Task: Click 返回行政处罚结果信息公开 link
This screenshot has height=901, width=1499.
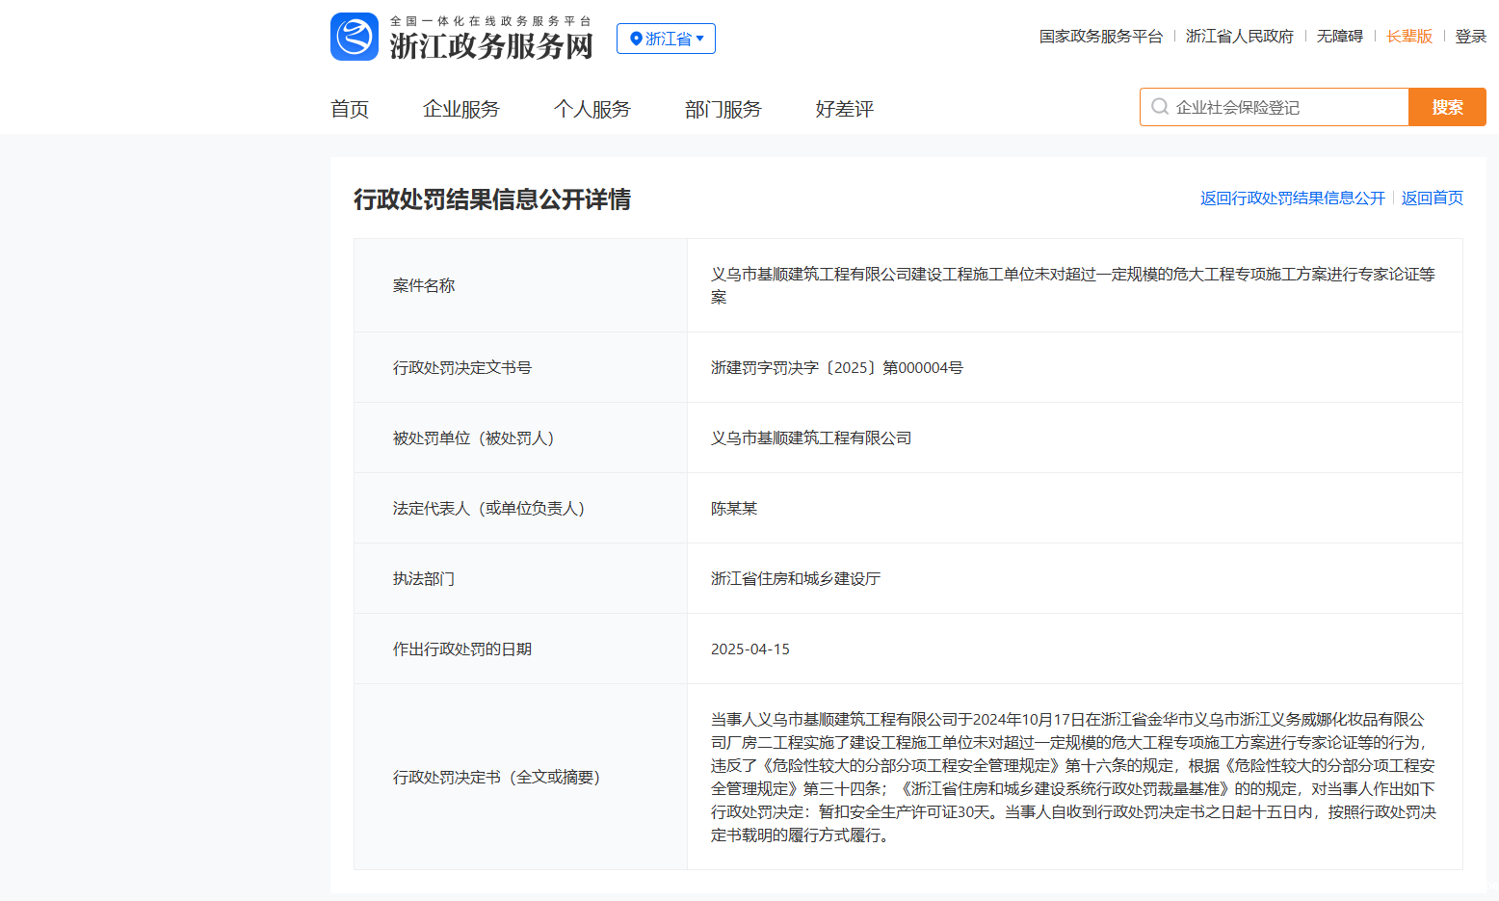Action: point(1293,198)
